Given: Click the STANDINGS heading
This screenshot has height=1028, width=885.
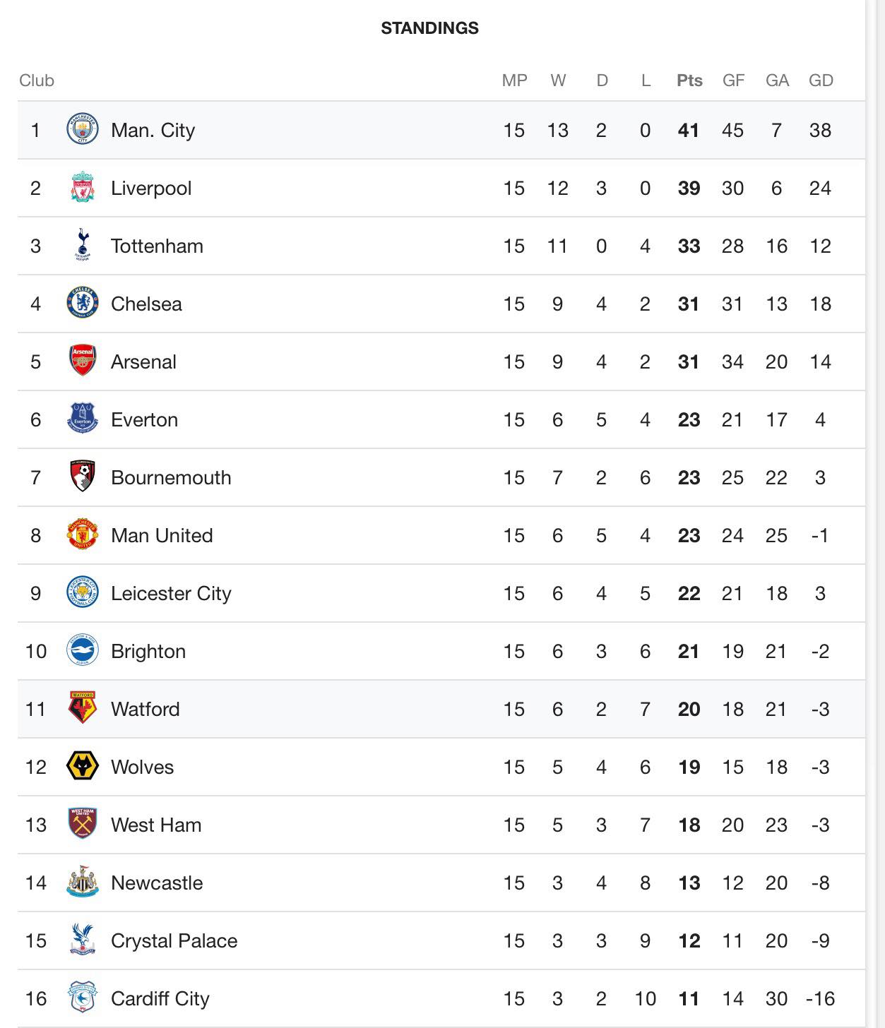Looking at the screenshot, I should [429, 28].
